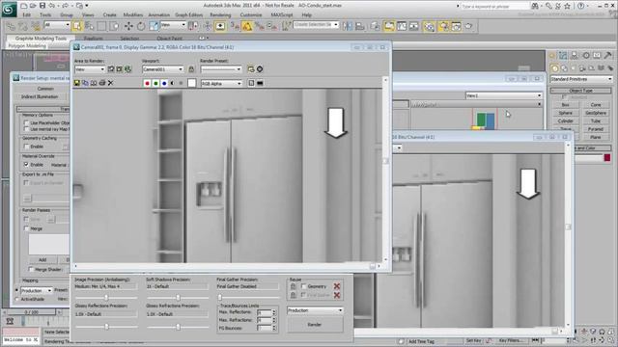Open the Production render mode dropdown near Render
This screenshot has width=618, height=347.
click(x=315, y=310)
